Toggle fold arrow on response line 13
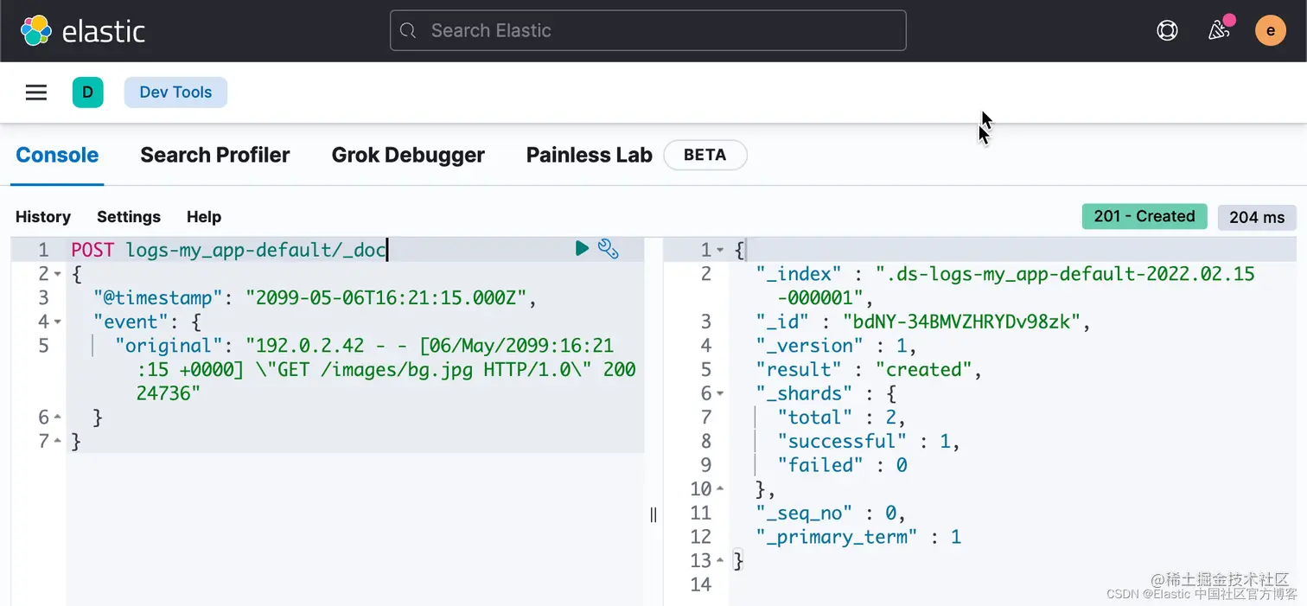The image size is (1307, 606). coord(720,561)
